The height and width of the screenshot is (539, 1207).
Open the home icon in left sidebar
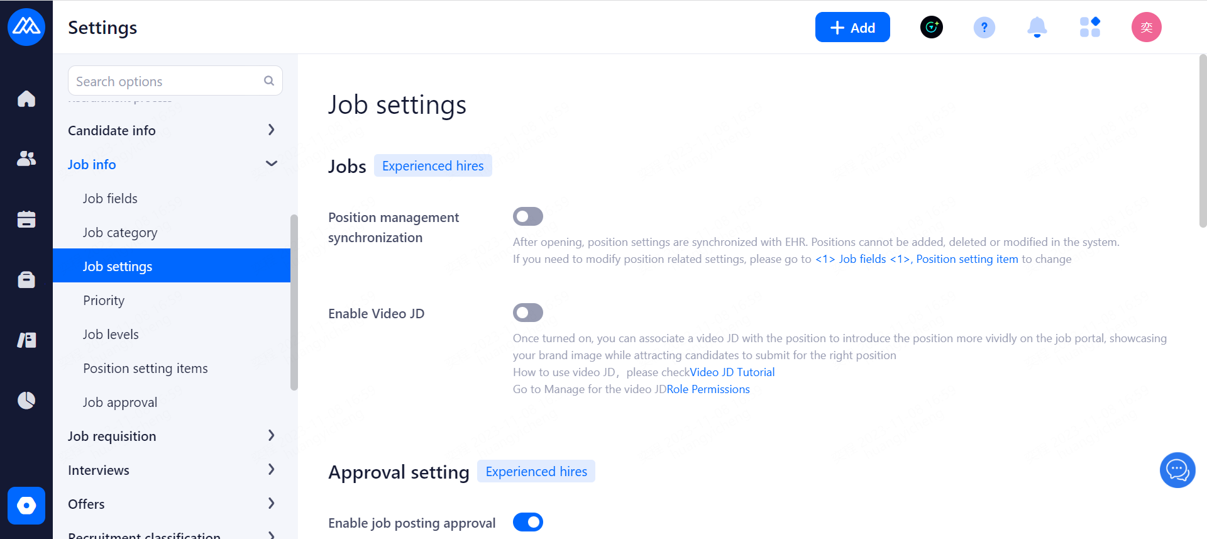[26, 99]
